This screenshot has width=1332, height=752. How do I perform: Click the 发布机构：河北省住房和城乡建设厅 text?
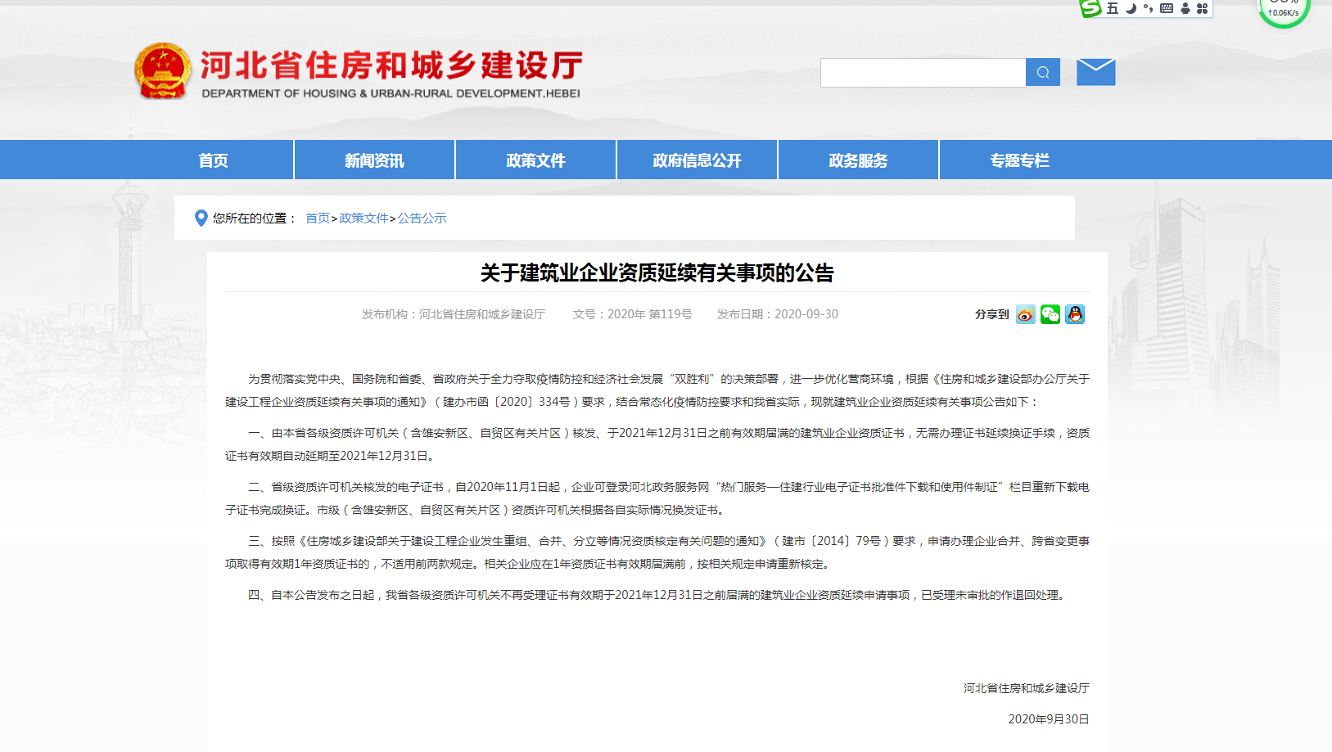click(x=454, y=314)
